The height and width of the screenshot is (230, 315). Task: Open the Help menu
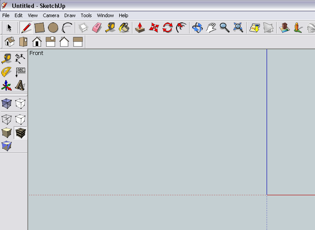(123, 15)
